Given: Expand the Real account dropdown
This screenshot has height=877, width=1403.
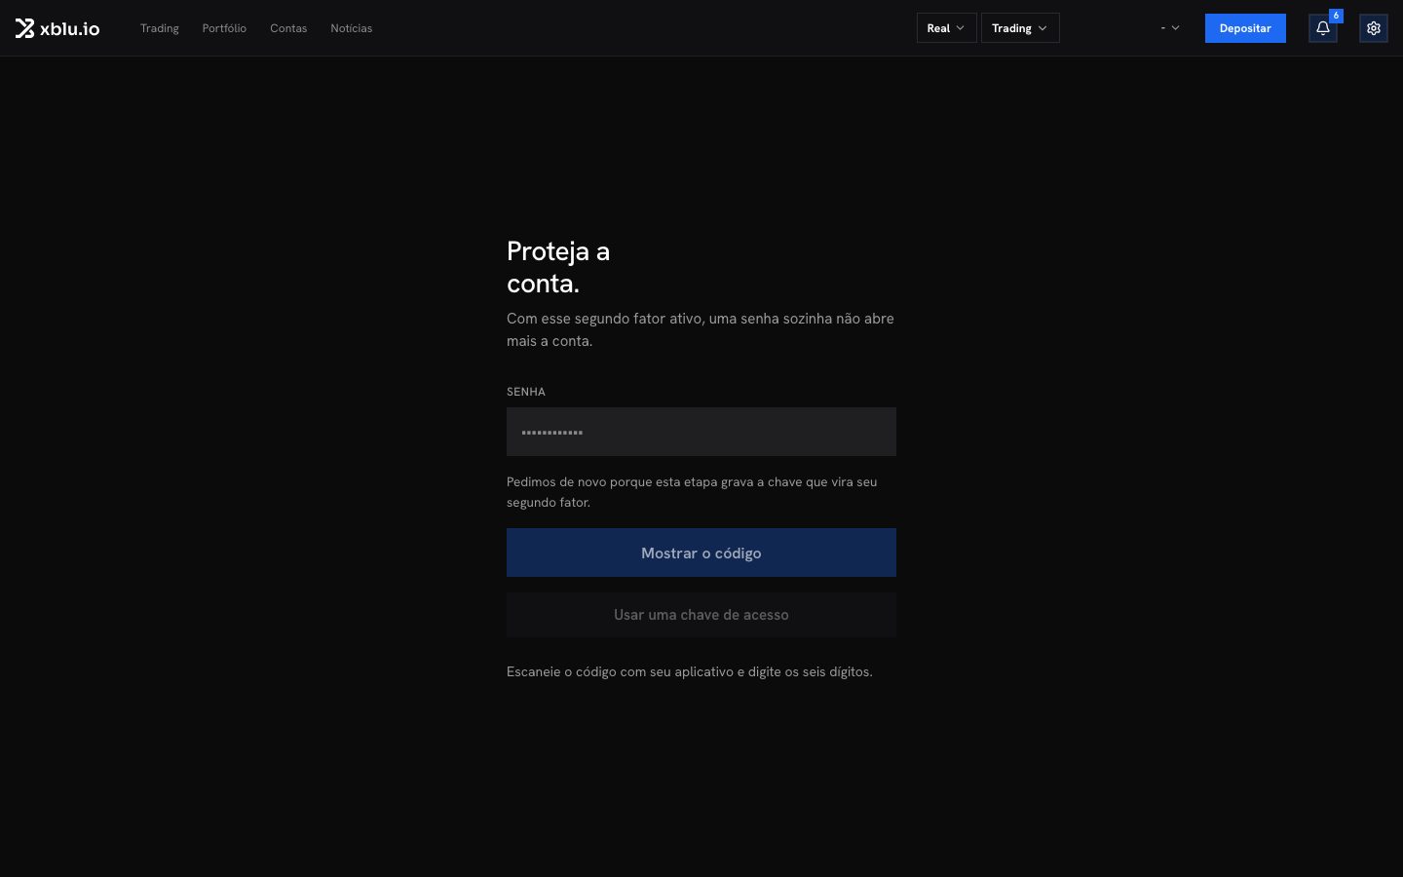Looking at the screenshot, I should coord(946,28).
